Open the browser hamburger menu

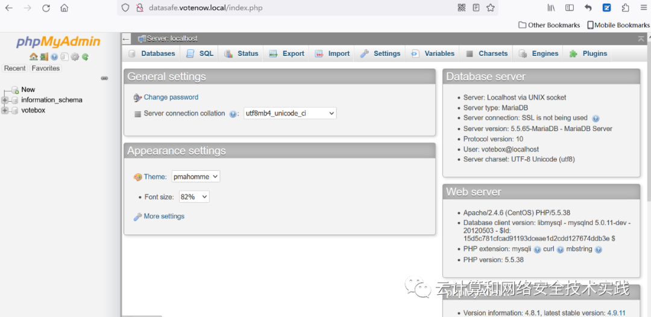[x=644, y=7]
